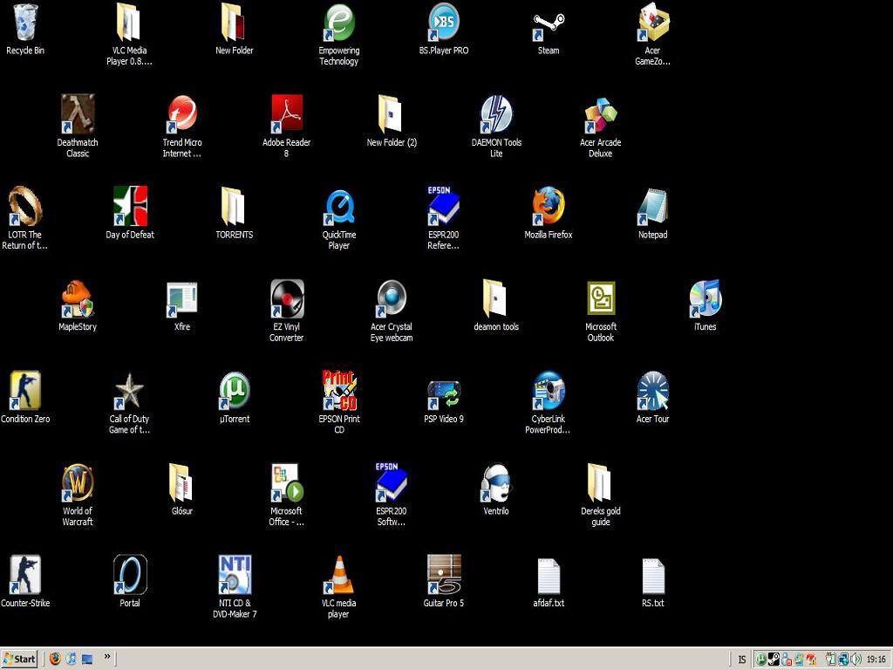
Task: Open the IS language indicator
Action: coord(741,660)
